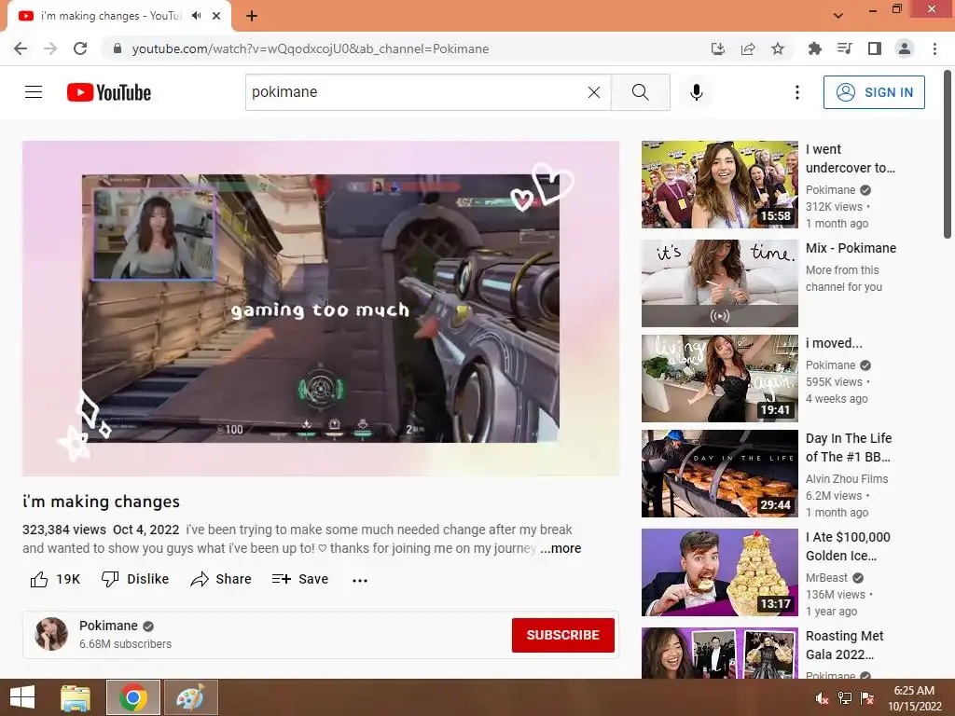This screenshot has height=716, width=955.
Task: Open the Chrome profile avatar
Action: point(905,48)
